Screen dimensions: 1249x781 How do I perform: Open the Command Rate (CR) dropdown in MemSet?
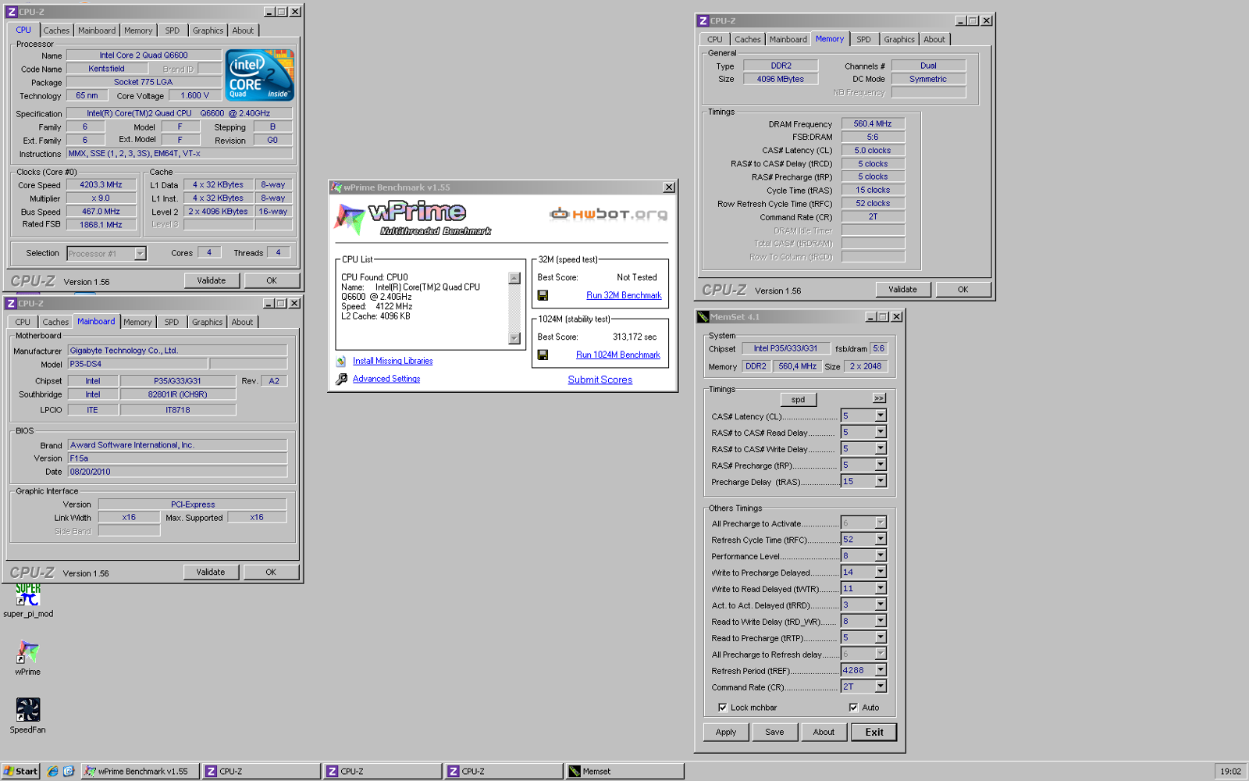click(x=881, y=686)
